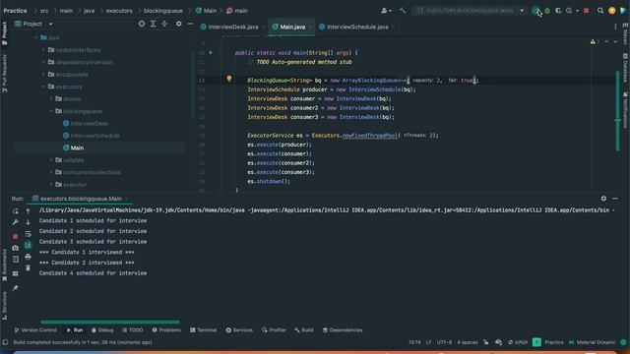Screen dimensions: 630x354
Task: Open run configuration wrench icon
Action: pos(16,222)
